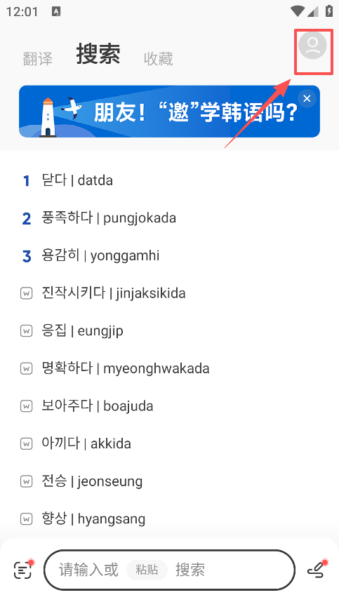Switch to the 翻译 tab

38,59
